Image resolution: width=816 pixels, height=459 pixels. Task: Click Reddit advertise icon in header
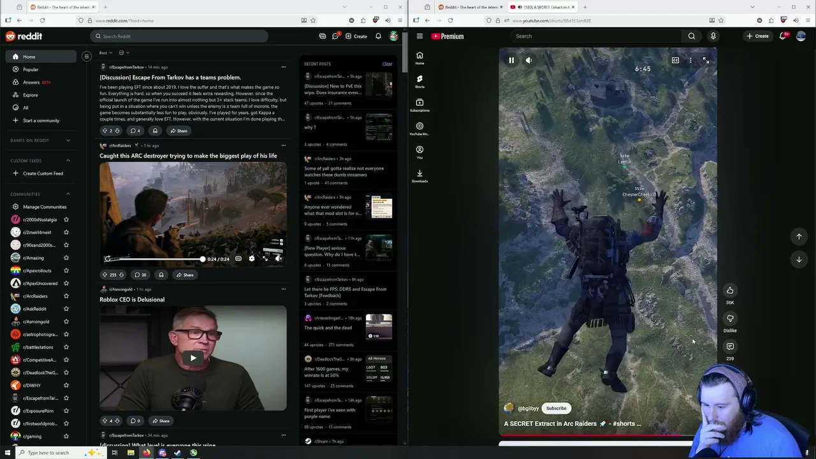click(x=323, y=36)
